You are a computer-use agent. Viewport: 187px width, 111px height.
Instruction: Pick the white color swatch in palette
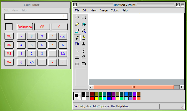83,98
